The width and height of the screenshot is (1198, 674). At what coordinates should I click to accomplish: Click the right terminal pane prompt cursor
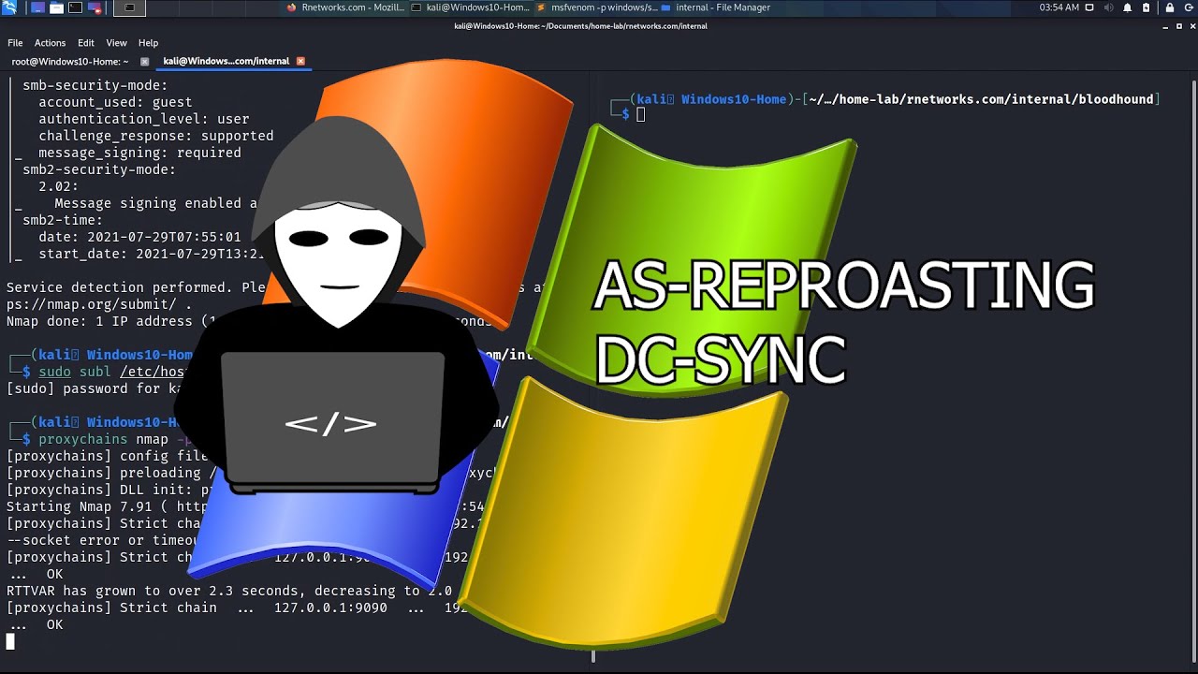640,115
